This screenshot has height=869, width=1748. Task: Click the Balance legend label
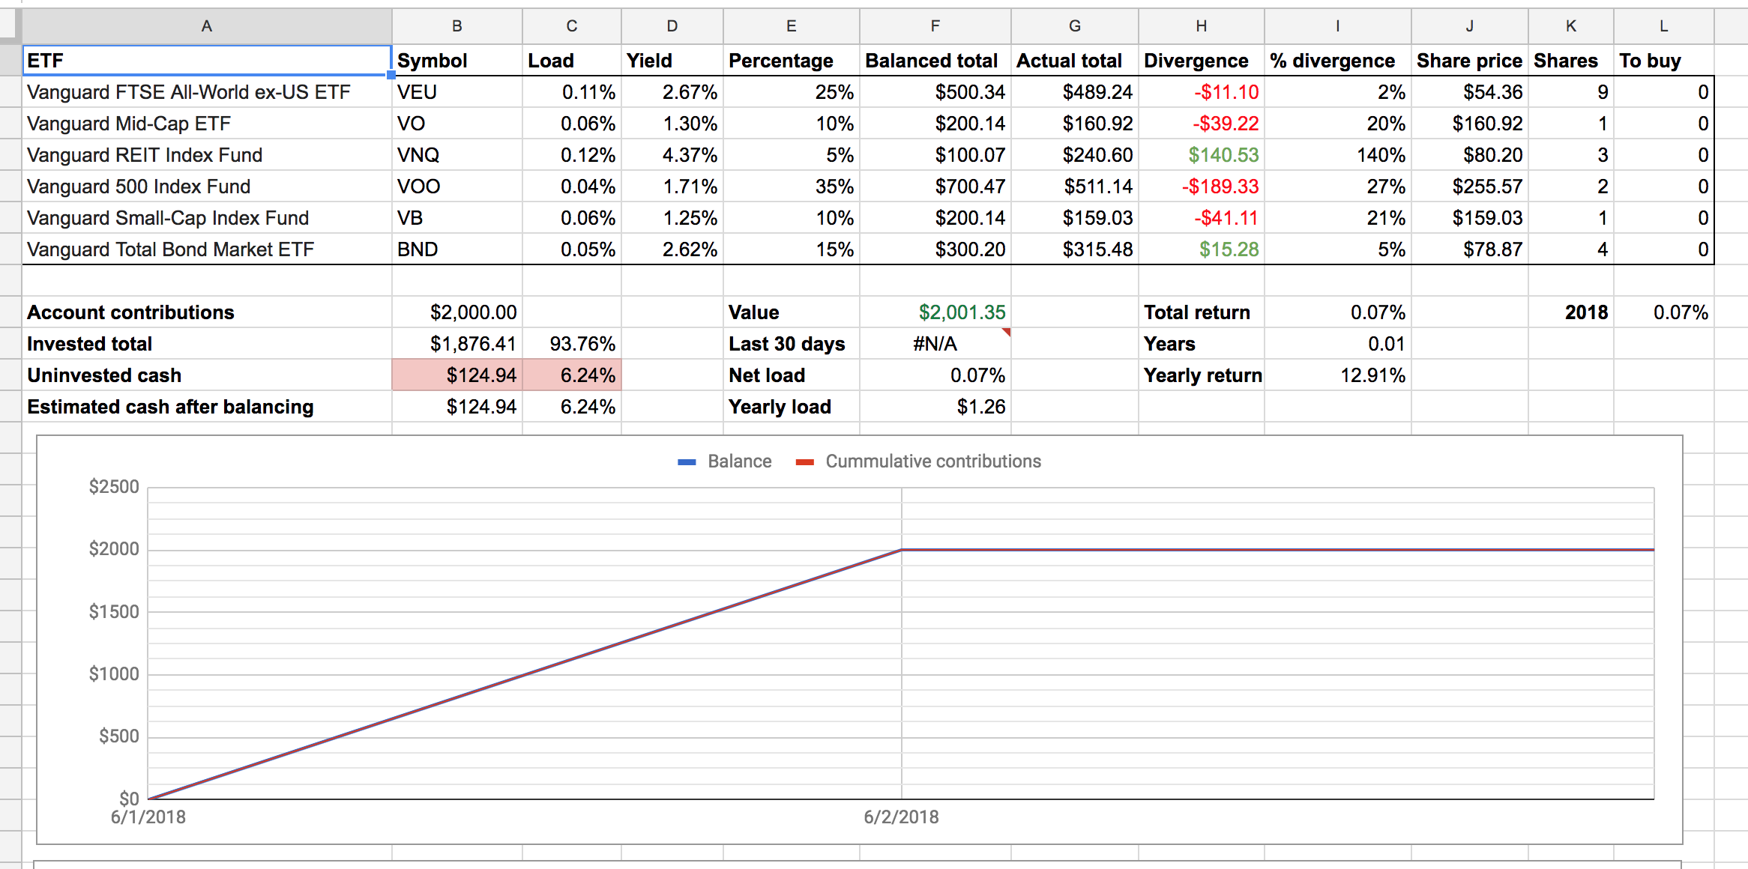click(739, 461)
